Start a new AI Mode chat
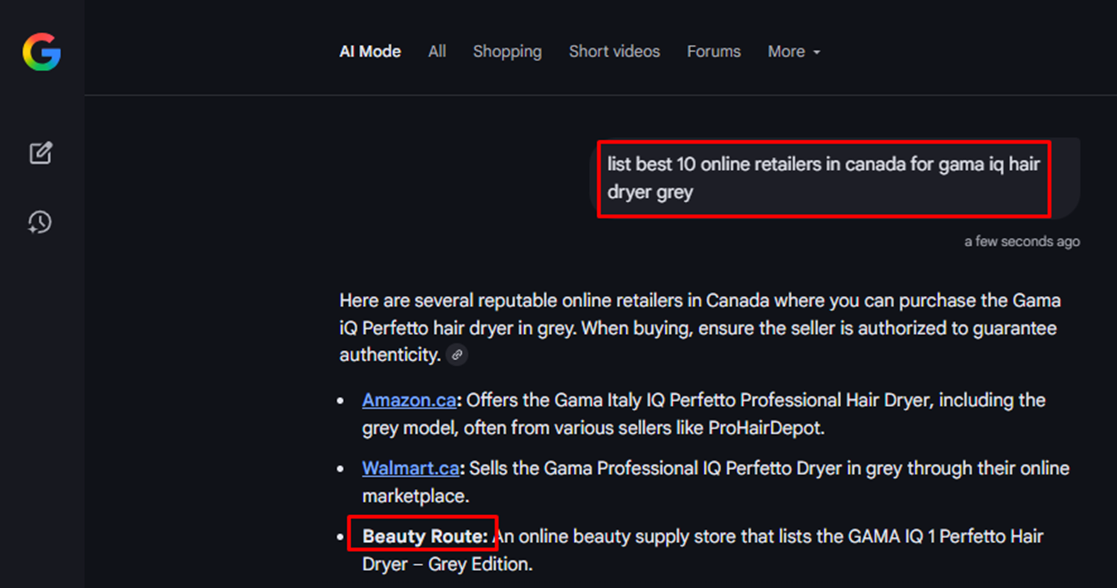1117x588 pixels. pos(40,153)
